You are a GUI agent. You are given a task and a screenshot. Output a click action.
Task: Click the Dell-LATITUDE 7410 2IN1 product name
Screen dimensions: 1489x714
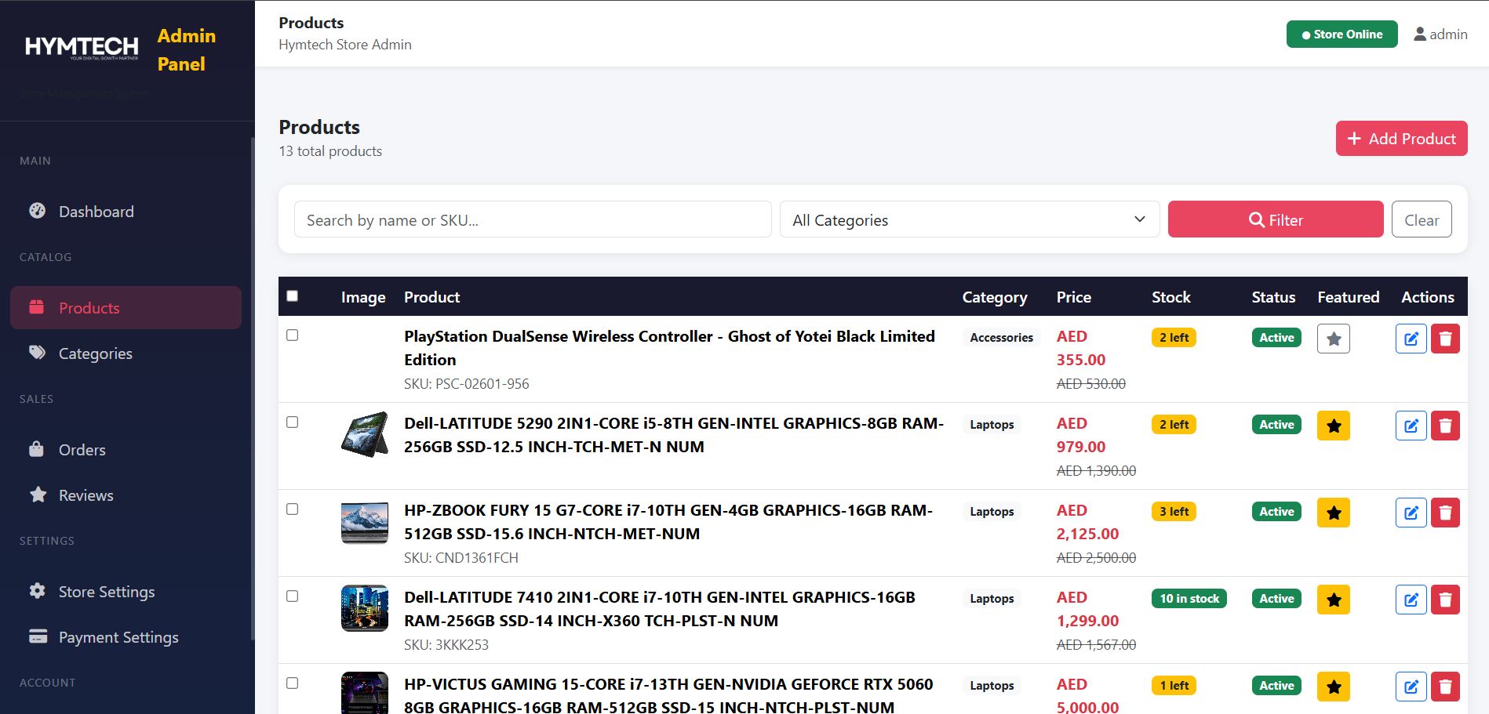(x=660, y=609)
